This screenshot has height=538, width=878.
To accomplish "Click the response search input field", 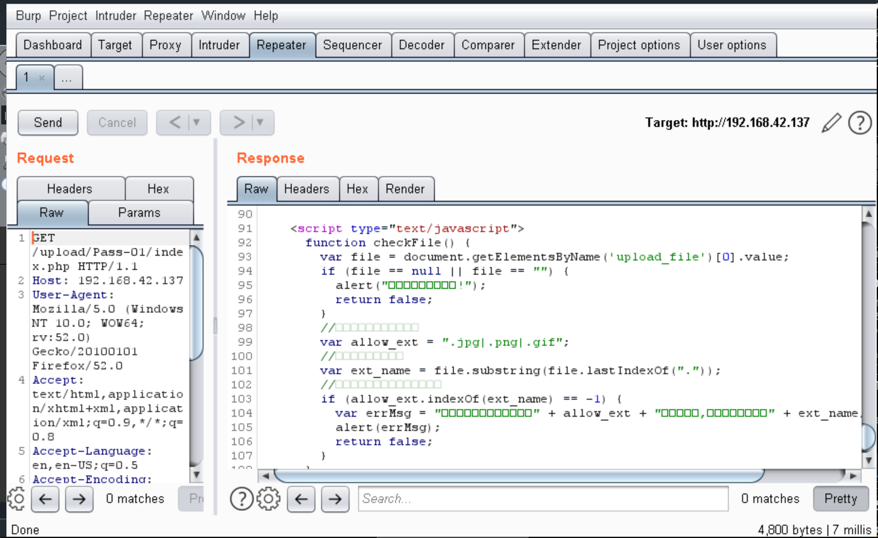I will click(543, 499).
